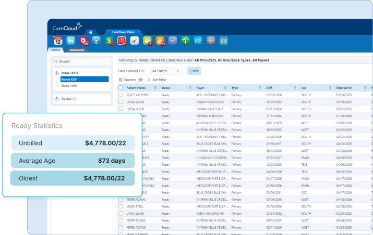The height and width of the screenshot is (235, 373).
Task: Open the red claims icon with 491 badge
Action: point(122,41)
